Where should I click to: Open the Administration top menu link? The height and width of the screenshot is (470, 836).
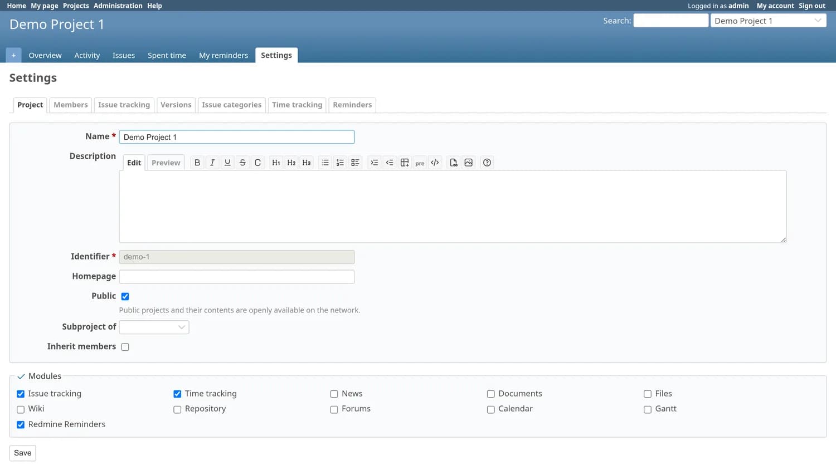coord(118,6)
